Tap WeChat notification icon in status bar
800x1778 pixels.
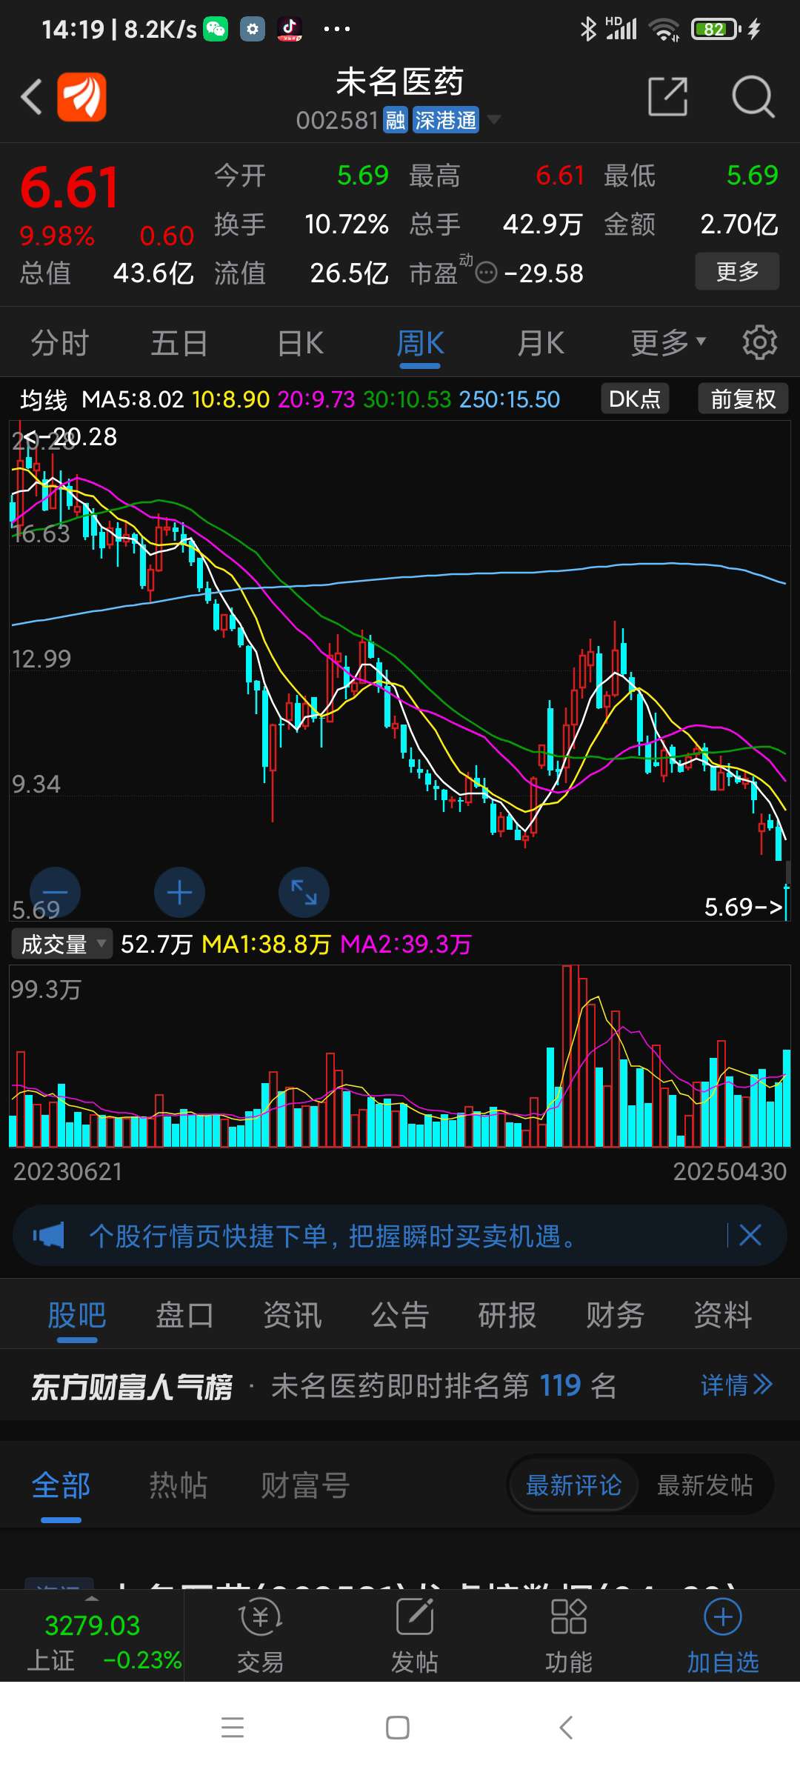click(216, 29)
